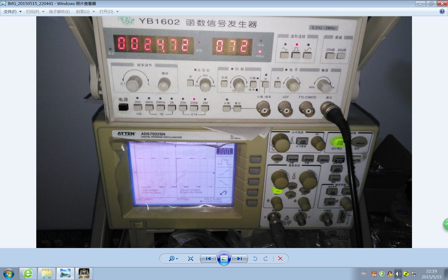Delete the photo with the red X
Viewport: 448px width, 280px height.
click(x=280, y=258)
